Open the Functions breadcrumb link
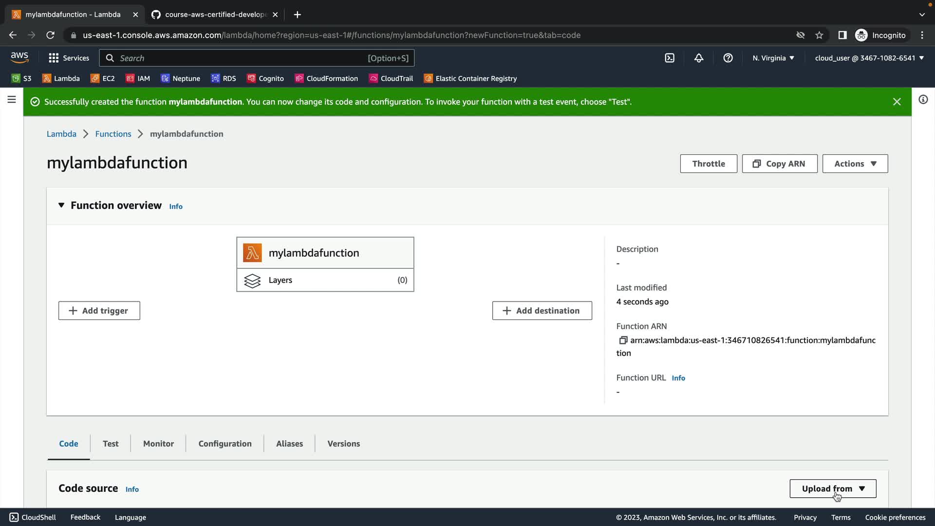The height and width of the screenshot is (526, 935). point(113,134)
